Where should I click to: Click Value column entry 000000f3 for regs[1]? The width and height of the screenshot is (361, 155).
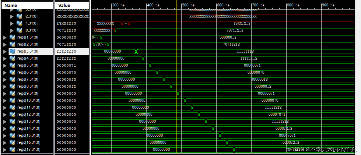[x=66, y=37]
